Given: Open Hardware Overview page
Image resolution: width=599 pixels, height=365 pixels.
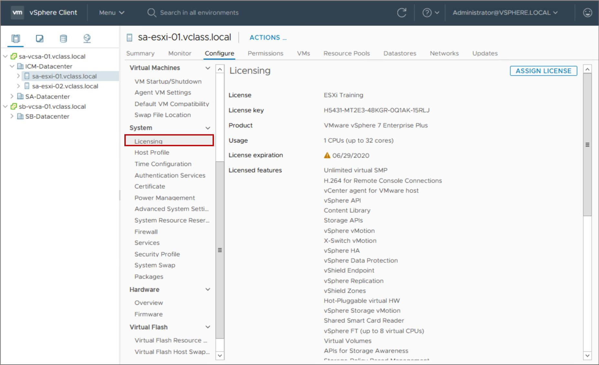Looking at the screenshot, I should [x=149, y=303].
